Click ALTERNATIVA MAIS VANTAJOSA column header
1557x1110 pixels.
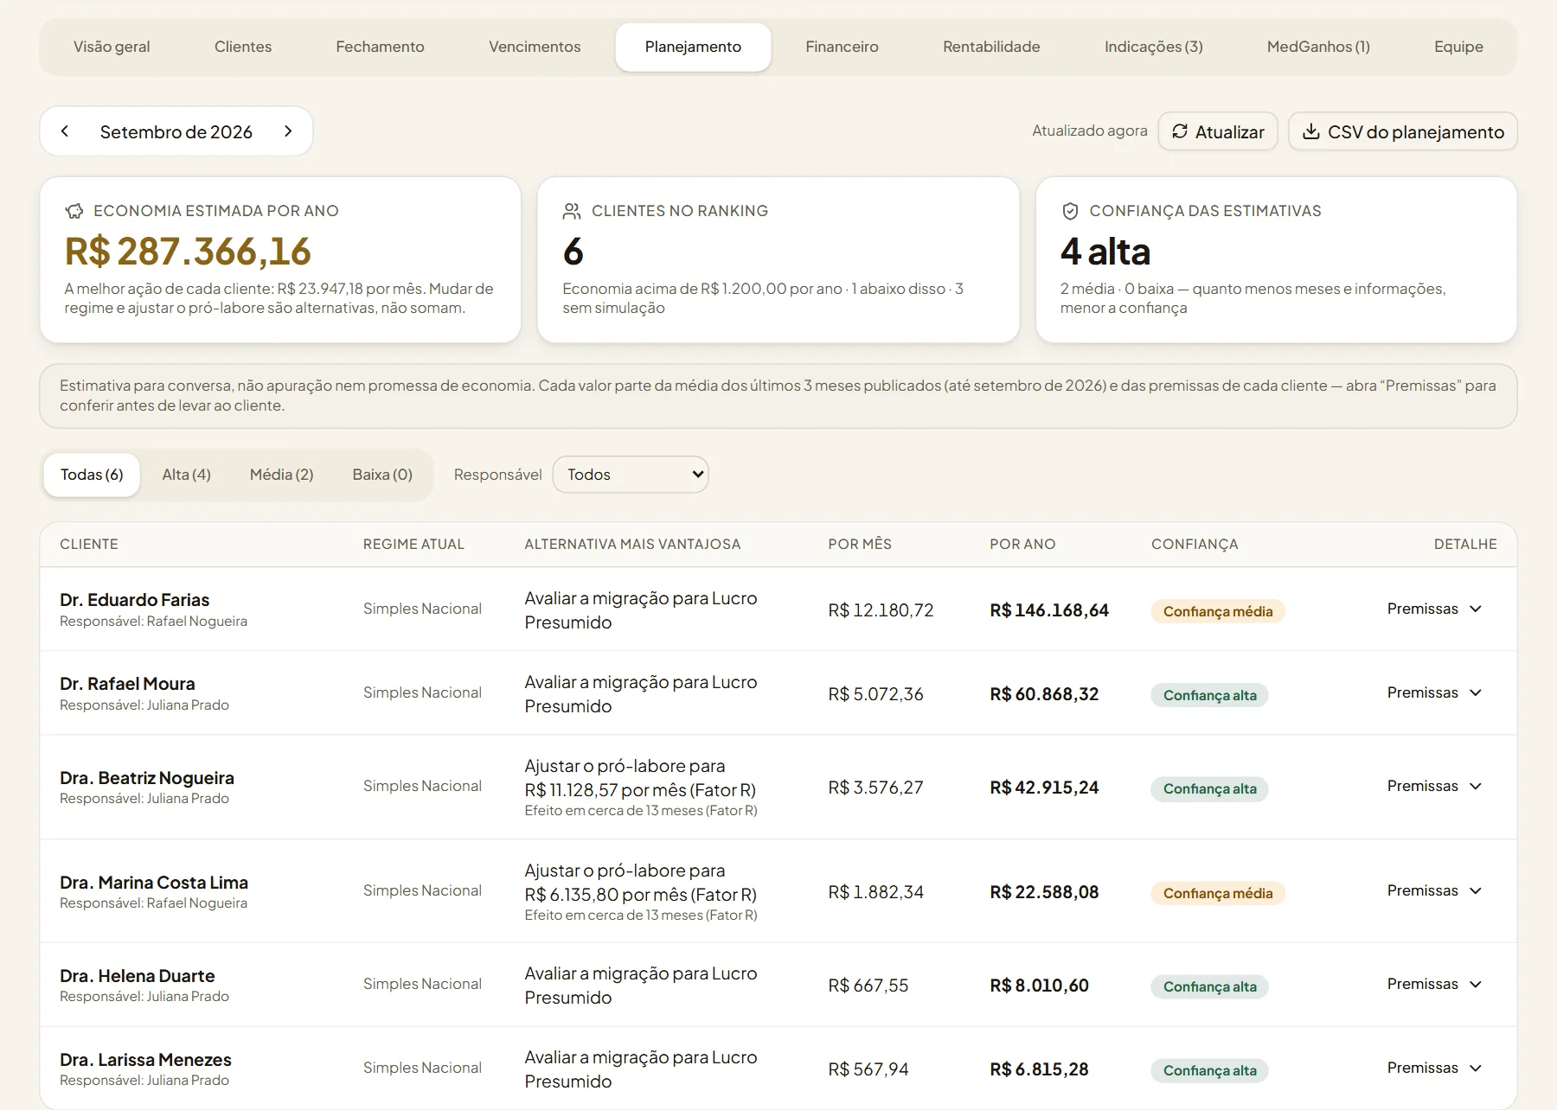click(x=632, y=544)
